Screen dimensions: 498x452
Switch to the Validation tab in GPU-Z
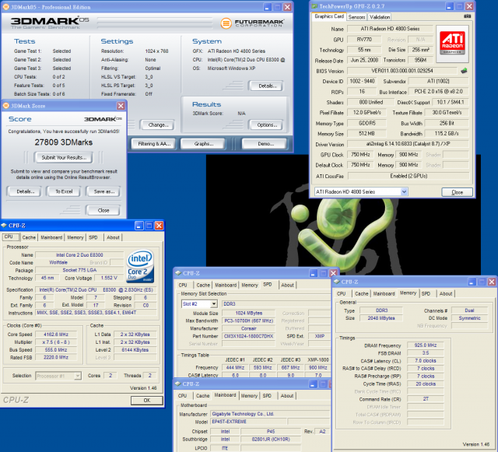click(380, 17)
